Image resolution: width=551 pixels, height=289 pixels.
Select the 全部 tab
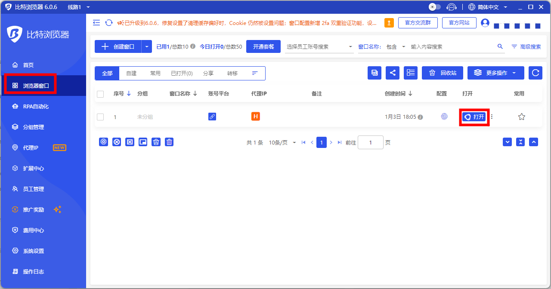107,74
